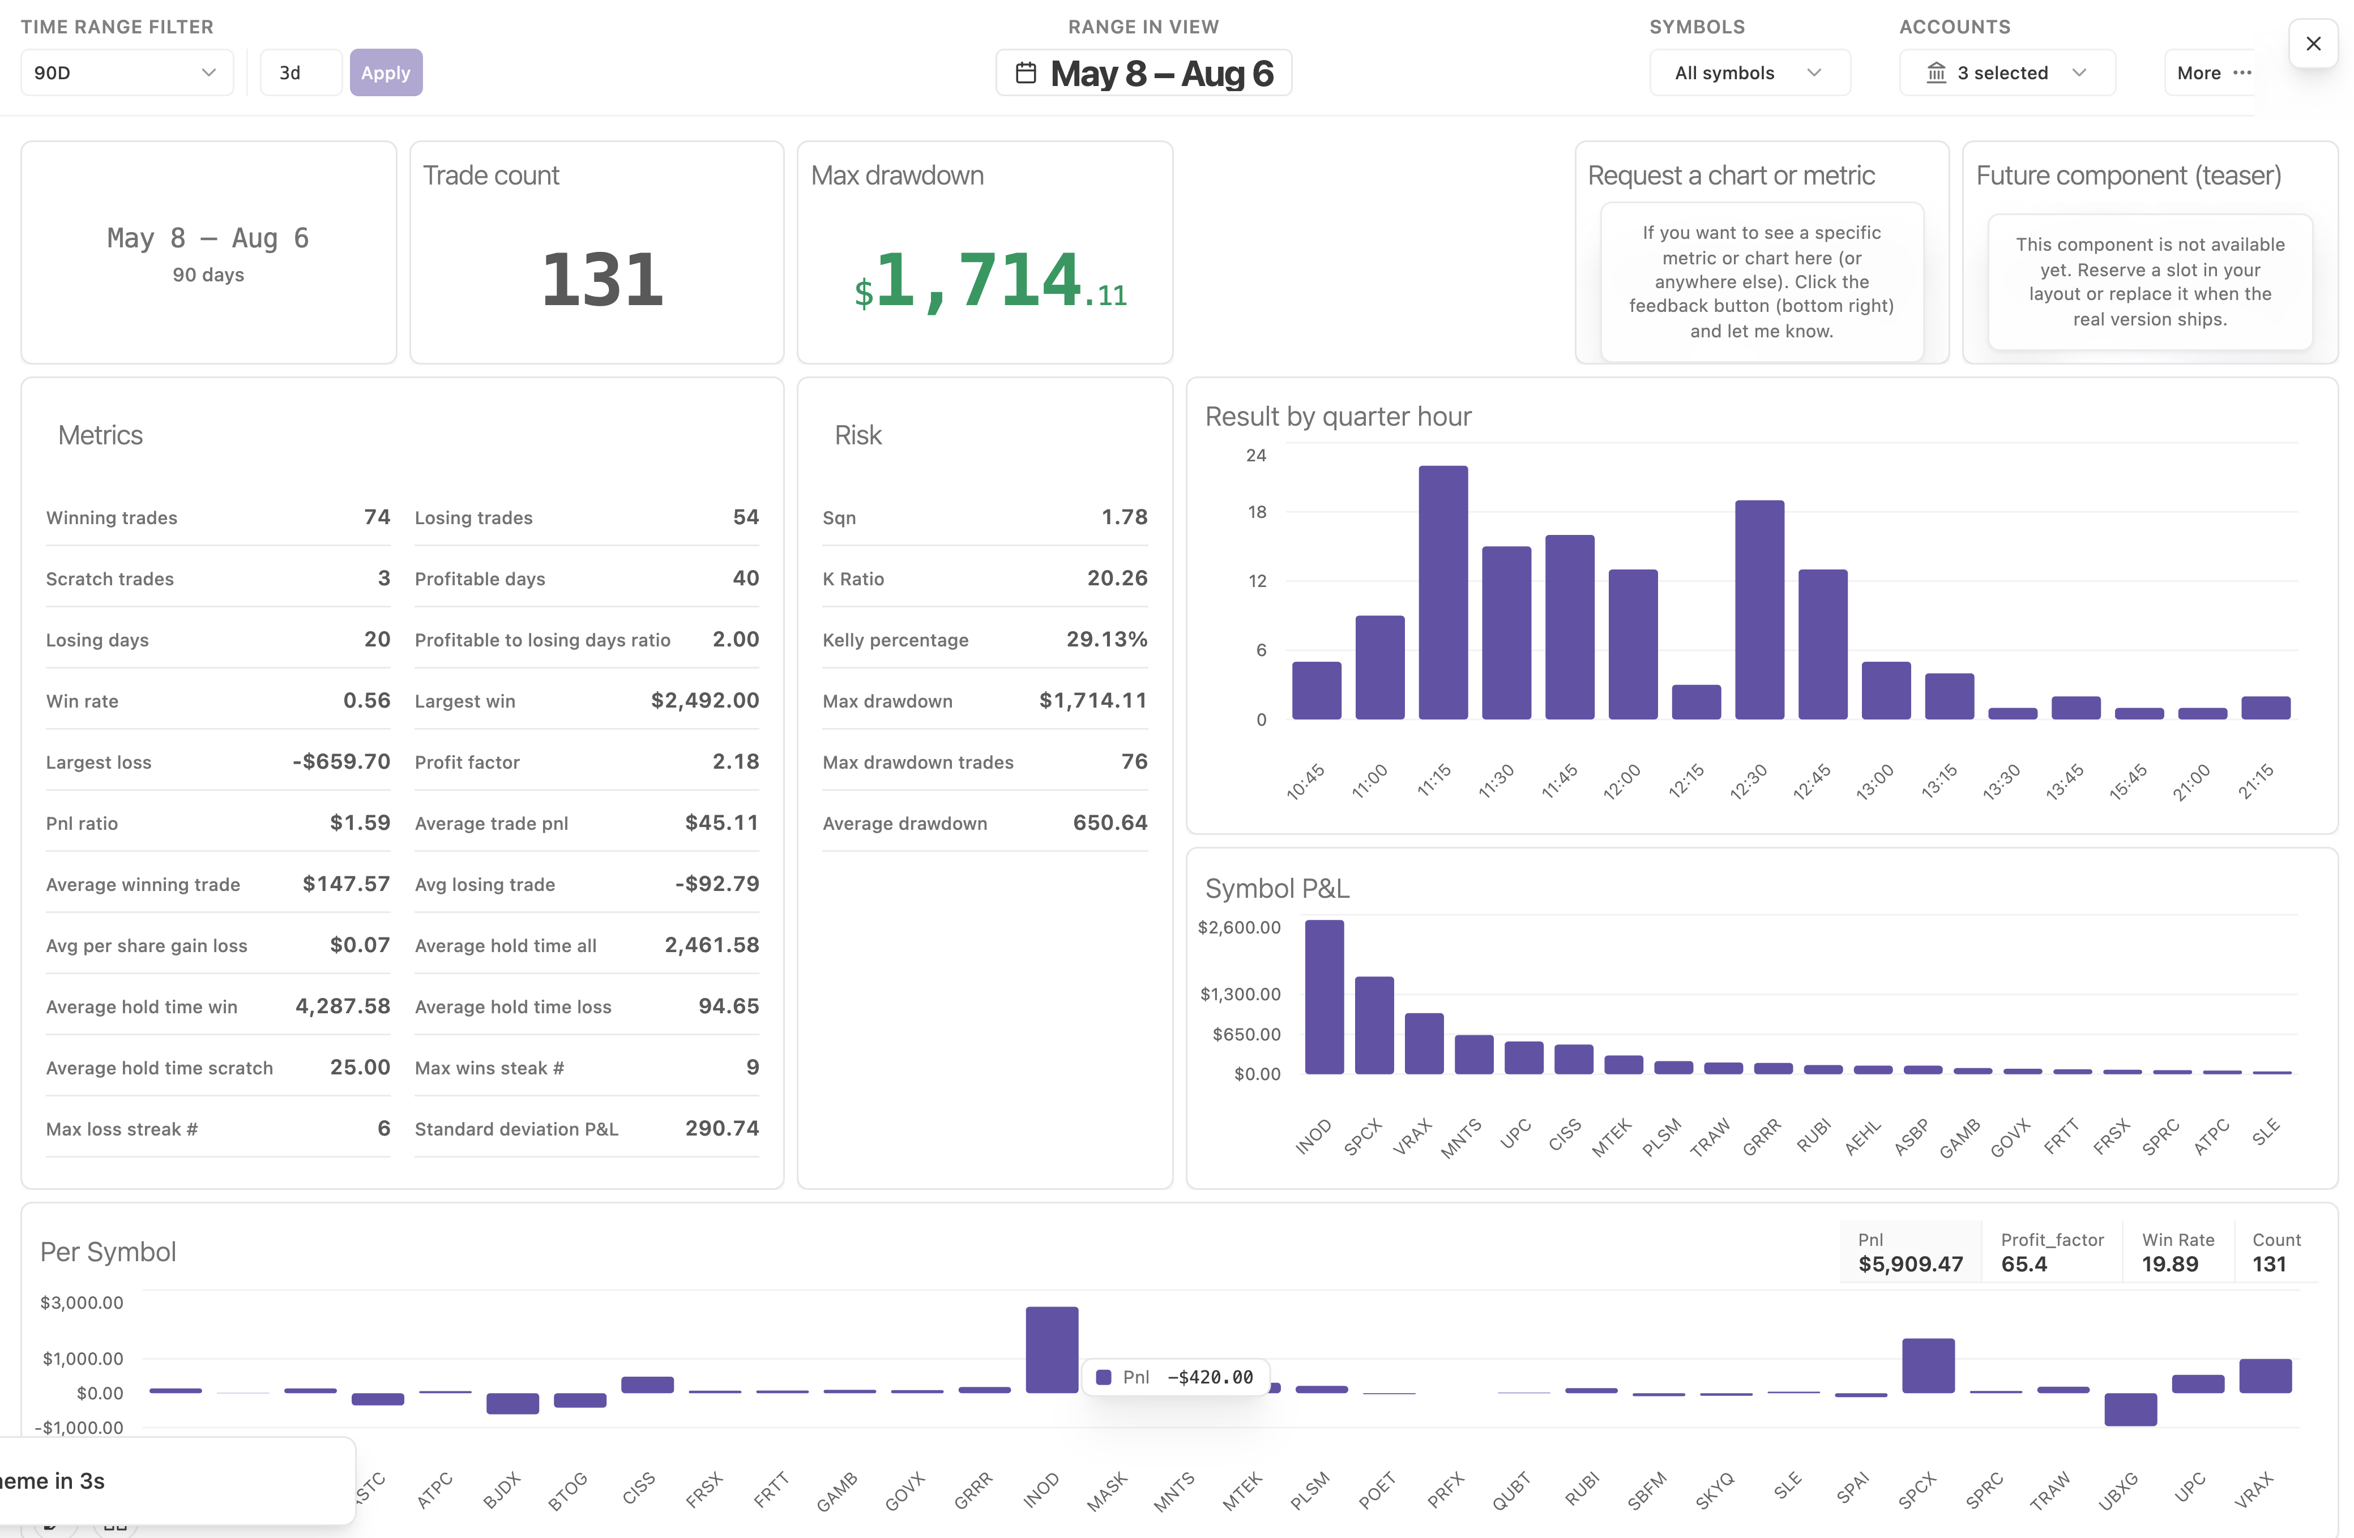
Task: Click the Sqn value 1.78
Action: pos(1125,517)
